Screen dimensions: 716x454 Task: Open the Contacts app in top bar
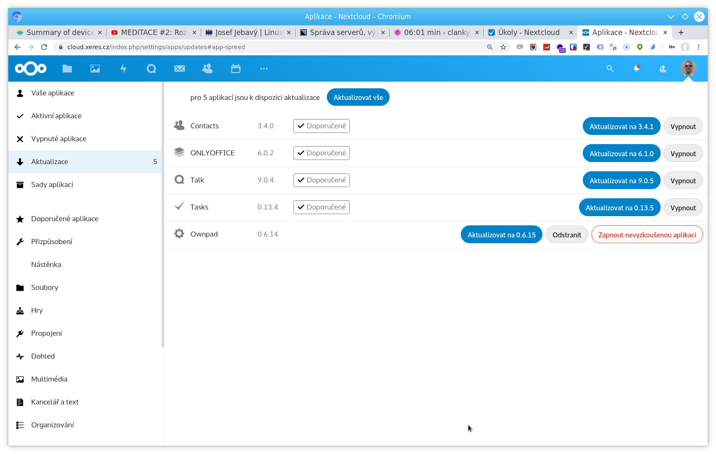[x=208, y=69]
